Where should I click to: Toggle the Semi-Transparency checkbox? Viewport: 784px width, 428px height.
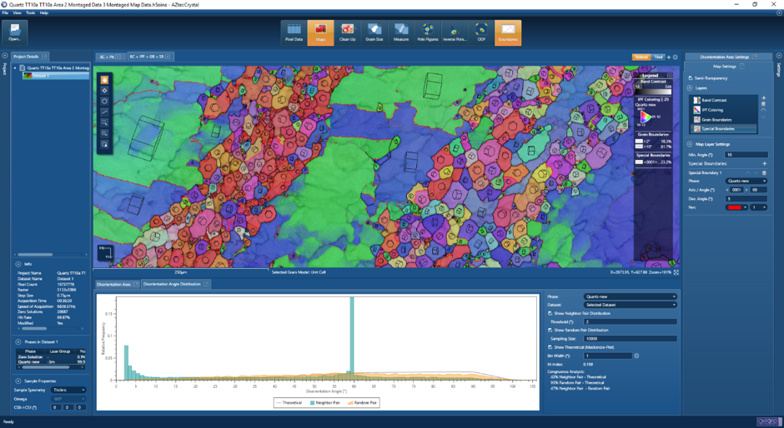(691, 77)
